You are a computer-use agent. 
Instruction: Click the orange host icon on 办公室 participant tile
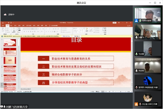click(x=136, y=104)
